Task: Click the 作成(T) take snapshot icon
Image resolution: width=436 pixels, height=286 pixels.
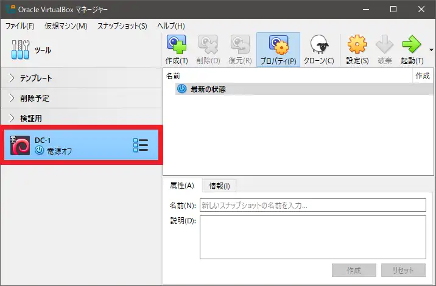Action: point(177,44)
